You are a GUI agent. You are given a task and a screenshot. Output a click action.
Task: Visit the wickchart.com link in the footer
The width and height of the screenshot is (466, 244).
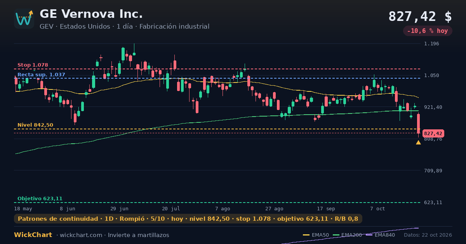pyautogui.click(x=81, y=235)
